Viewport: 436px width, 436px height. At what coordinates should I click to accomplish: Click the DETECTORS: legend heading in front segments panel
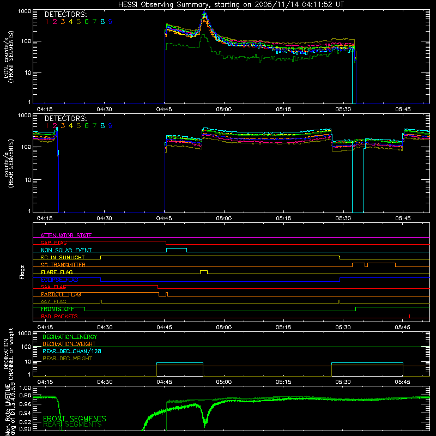click(65, 14)
